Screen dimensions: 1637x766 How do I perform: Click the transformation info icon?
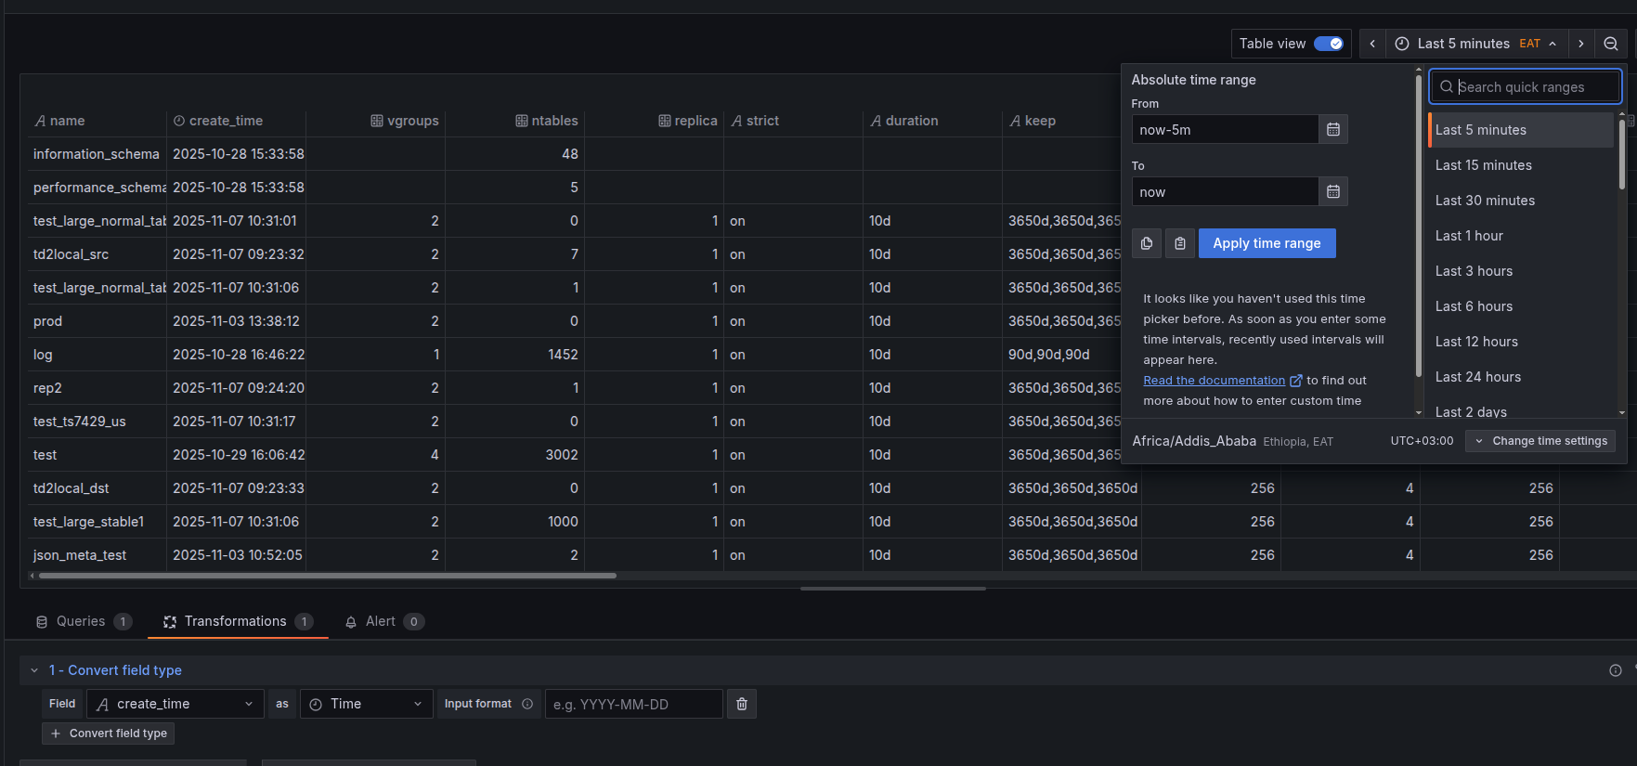point(1615,670)
